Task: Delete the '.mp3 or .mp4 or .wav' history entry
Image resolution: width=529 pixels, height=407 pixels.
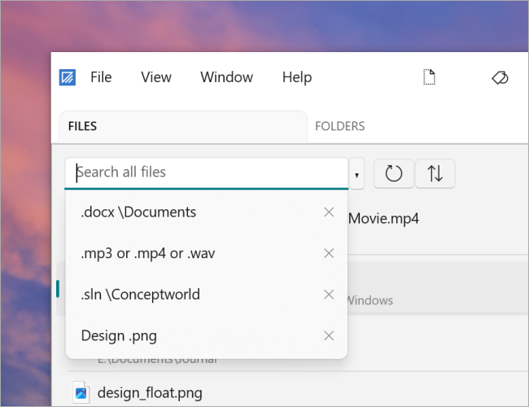Action: click(329, 253)
